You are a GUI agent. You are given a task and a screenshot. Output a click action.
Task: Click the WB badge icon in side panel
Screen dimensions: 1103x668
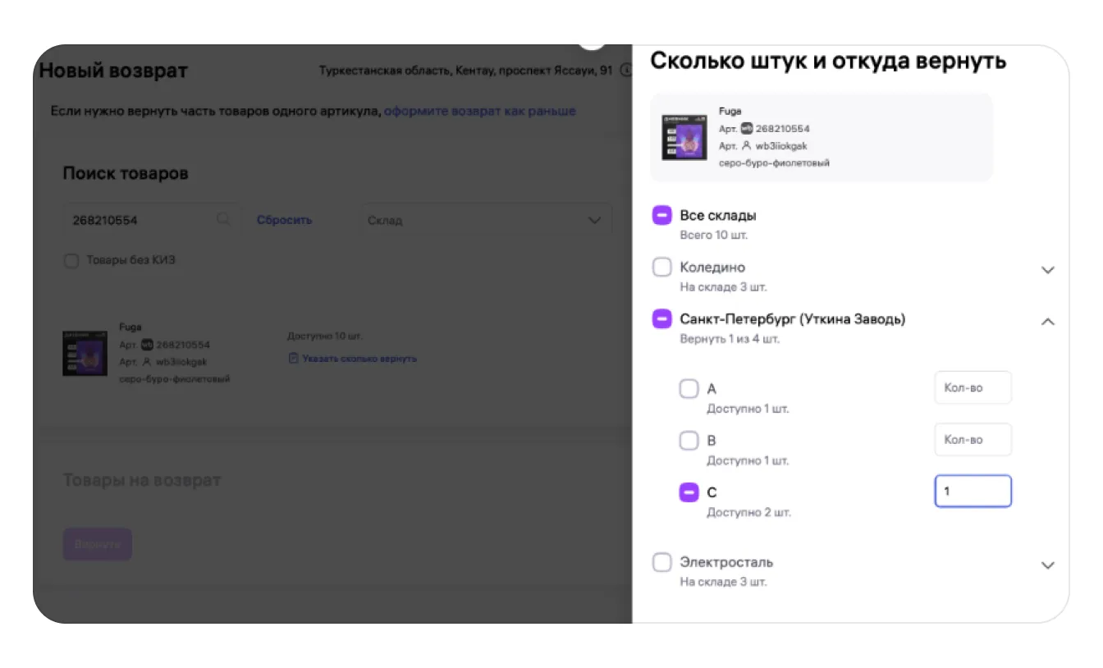747,129
